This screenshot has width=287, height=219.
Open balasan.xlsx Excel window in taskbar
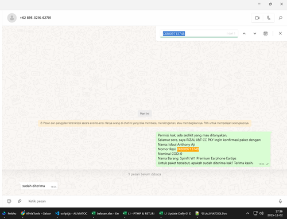pyautogui.click(x=105, y=213)
